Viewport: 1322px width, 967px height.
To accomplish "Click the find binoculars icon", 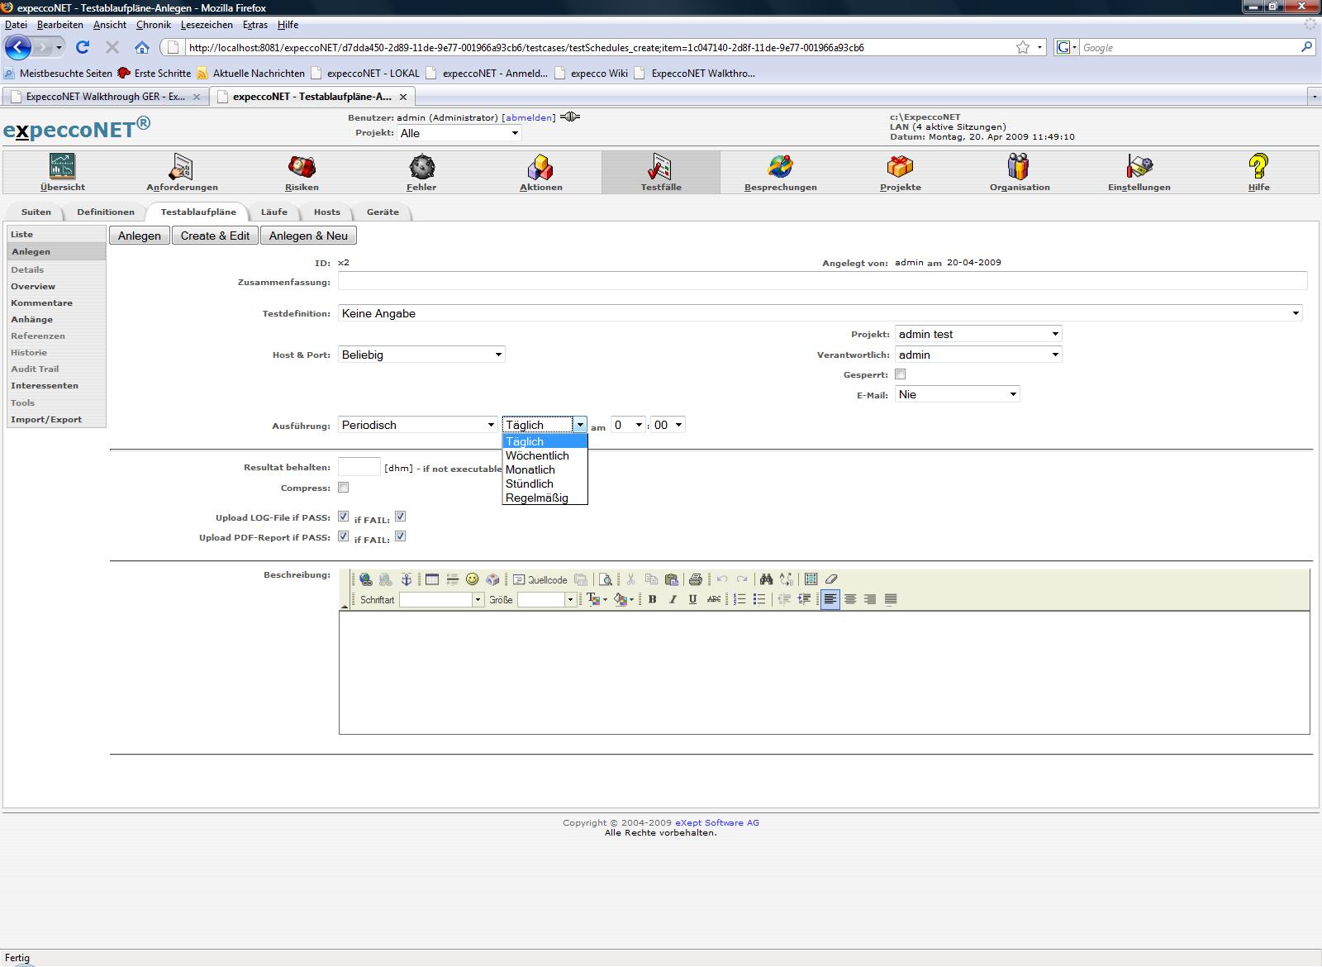I will [766, 579].
